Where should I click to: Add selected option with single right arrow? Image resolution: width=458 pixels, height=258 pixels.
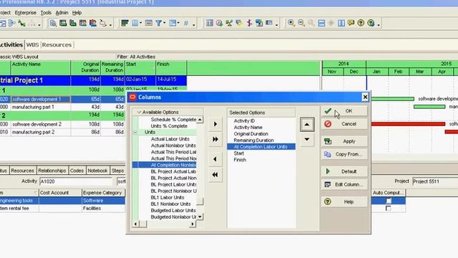coord(215,124)
